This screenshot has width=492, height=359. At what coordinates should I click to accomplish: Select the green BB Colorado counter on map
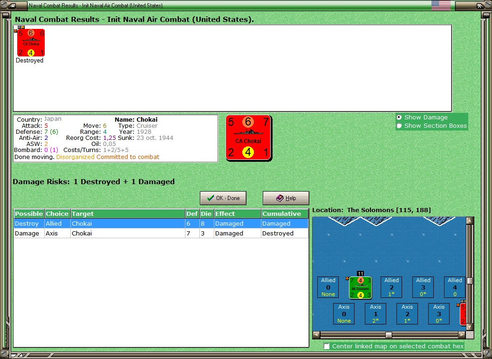[360, 287]
